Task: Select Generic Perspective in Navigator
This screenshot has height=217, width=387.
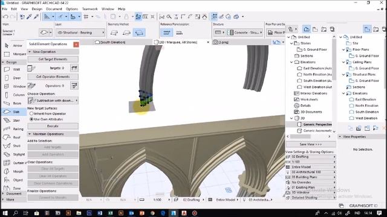Action: pyautogui.click(x=317, y=125)
